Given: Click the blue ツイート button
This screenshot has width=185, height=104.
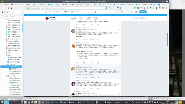Looking at the screenshot, I should point(143,12).
